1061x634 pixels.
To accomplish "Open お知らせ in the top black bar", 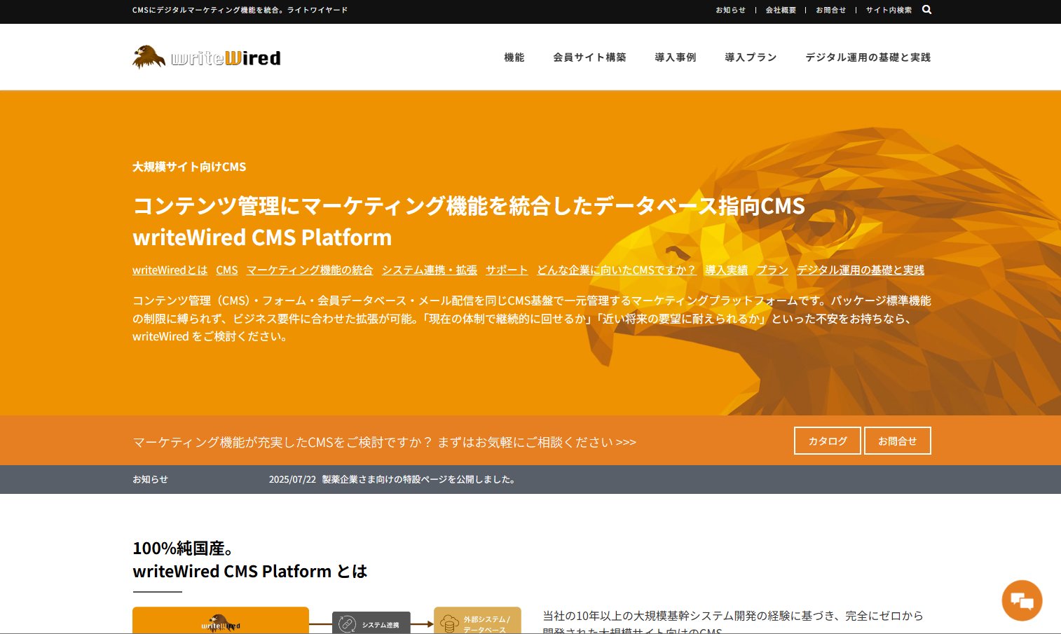I will 730,10.
